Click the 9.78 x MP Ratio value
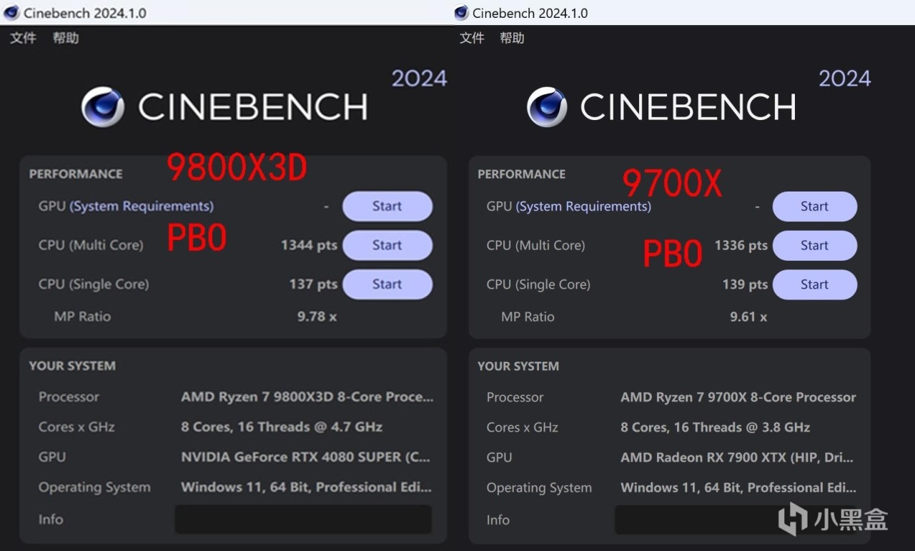The height and width of the screenshot is (551, 915). (317, 316)
